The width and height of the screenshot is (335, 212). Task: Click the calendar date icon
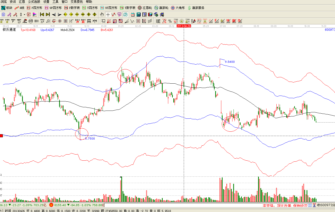(132, 14)
